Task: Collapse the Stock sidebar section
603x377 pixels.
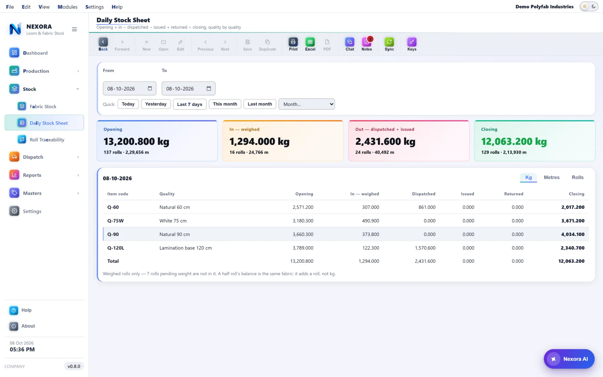Action: click(44, 89)
